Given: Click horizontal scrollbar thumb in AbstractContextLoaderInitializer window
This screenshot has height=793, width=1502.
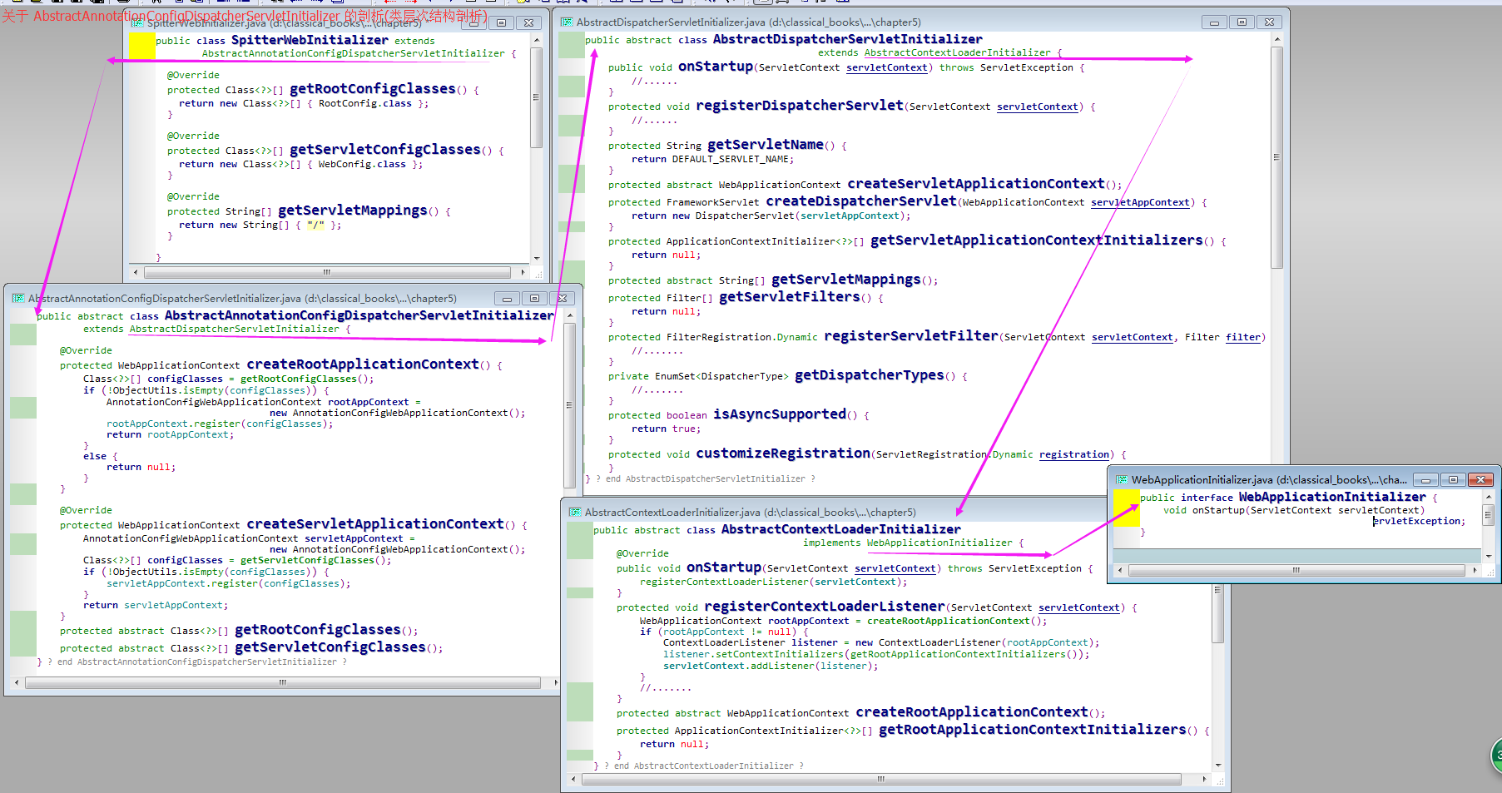Looking at the screenshot, I should point(881,779).
